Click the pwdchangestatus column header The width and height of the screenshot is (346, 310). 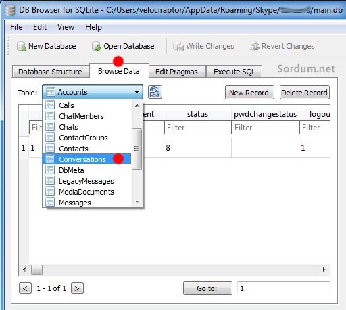point(265,114)
